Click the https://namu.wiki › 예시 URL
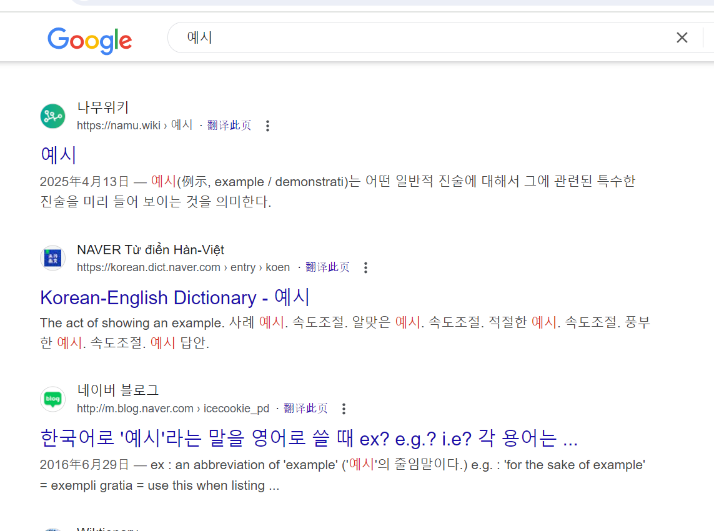 [x=135, y=125]
